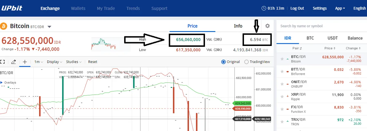This screenshot has height=131, width=367.
Task: Select the pencil drawing tool
Action: [13, 62]
